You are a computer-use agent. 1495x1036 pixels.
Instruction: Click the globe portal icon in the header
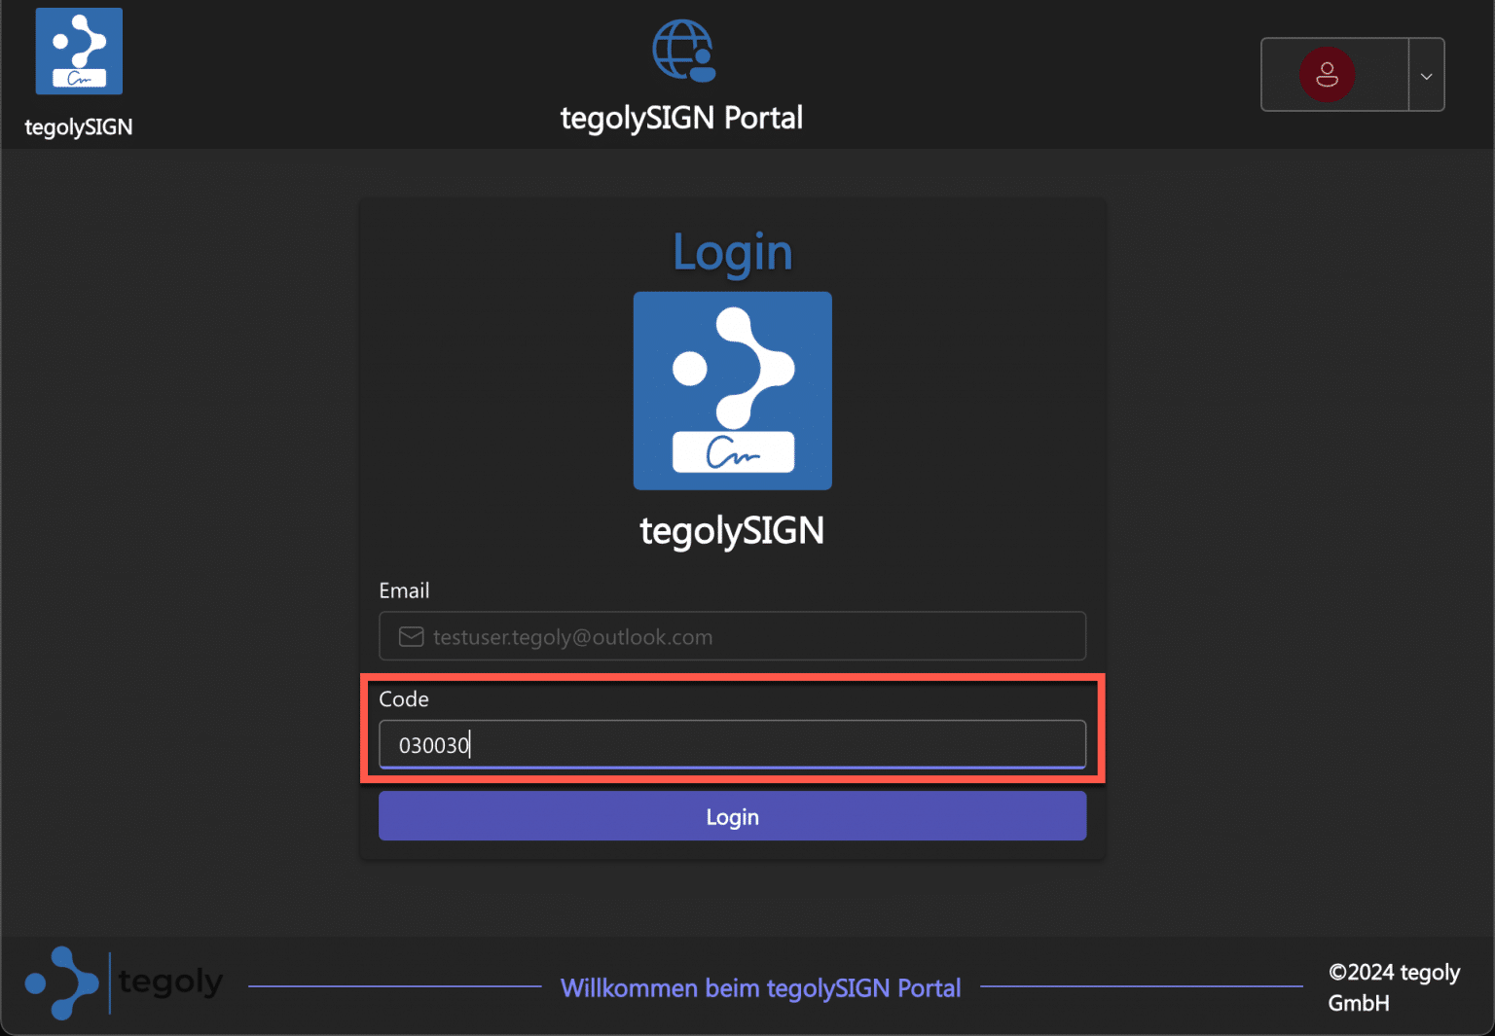click(x=681, y=51)
